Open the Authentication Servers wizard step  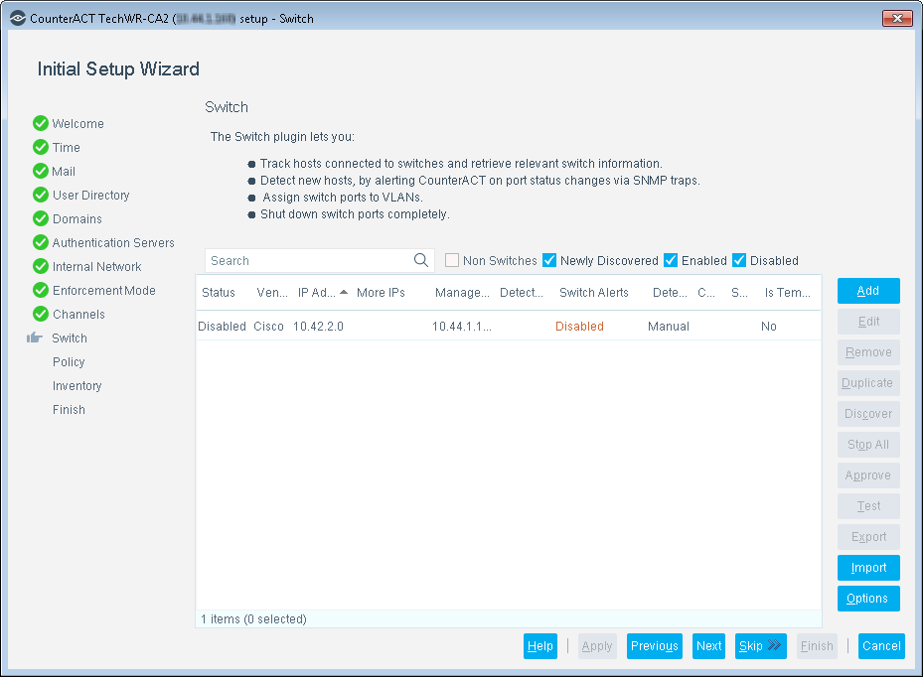113,243
